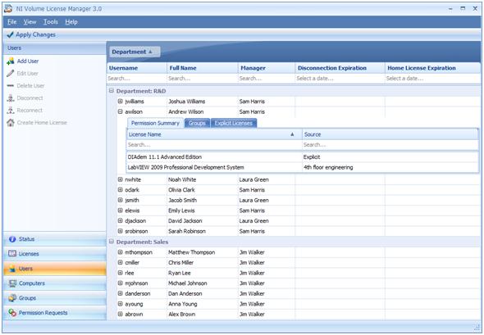Expand the nwhite user row
This screenshot has height=335, width=484.
121,179
